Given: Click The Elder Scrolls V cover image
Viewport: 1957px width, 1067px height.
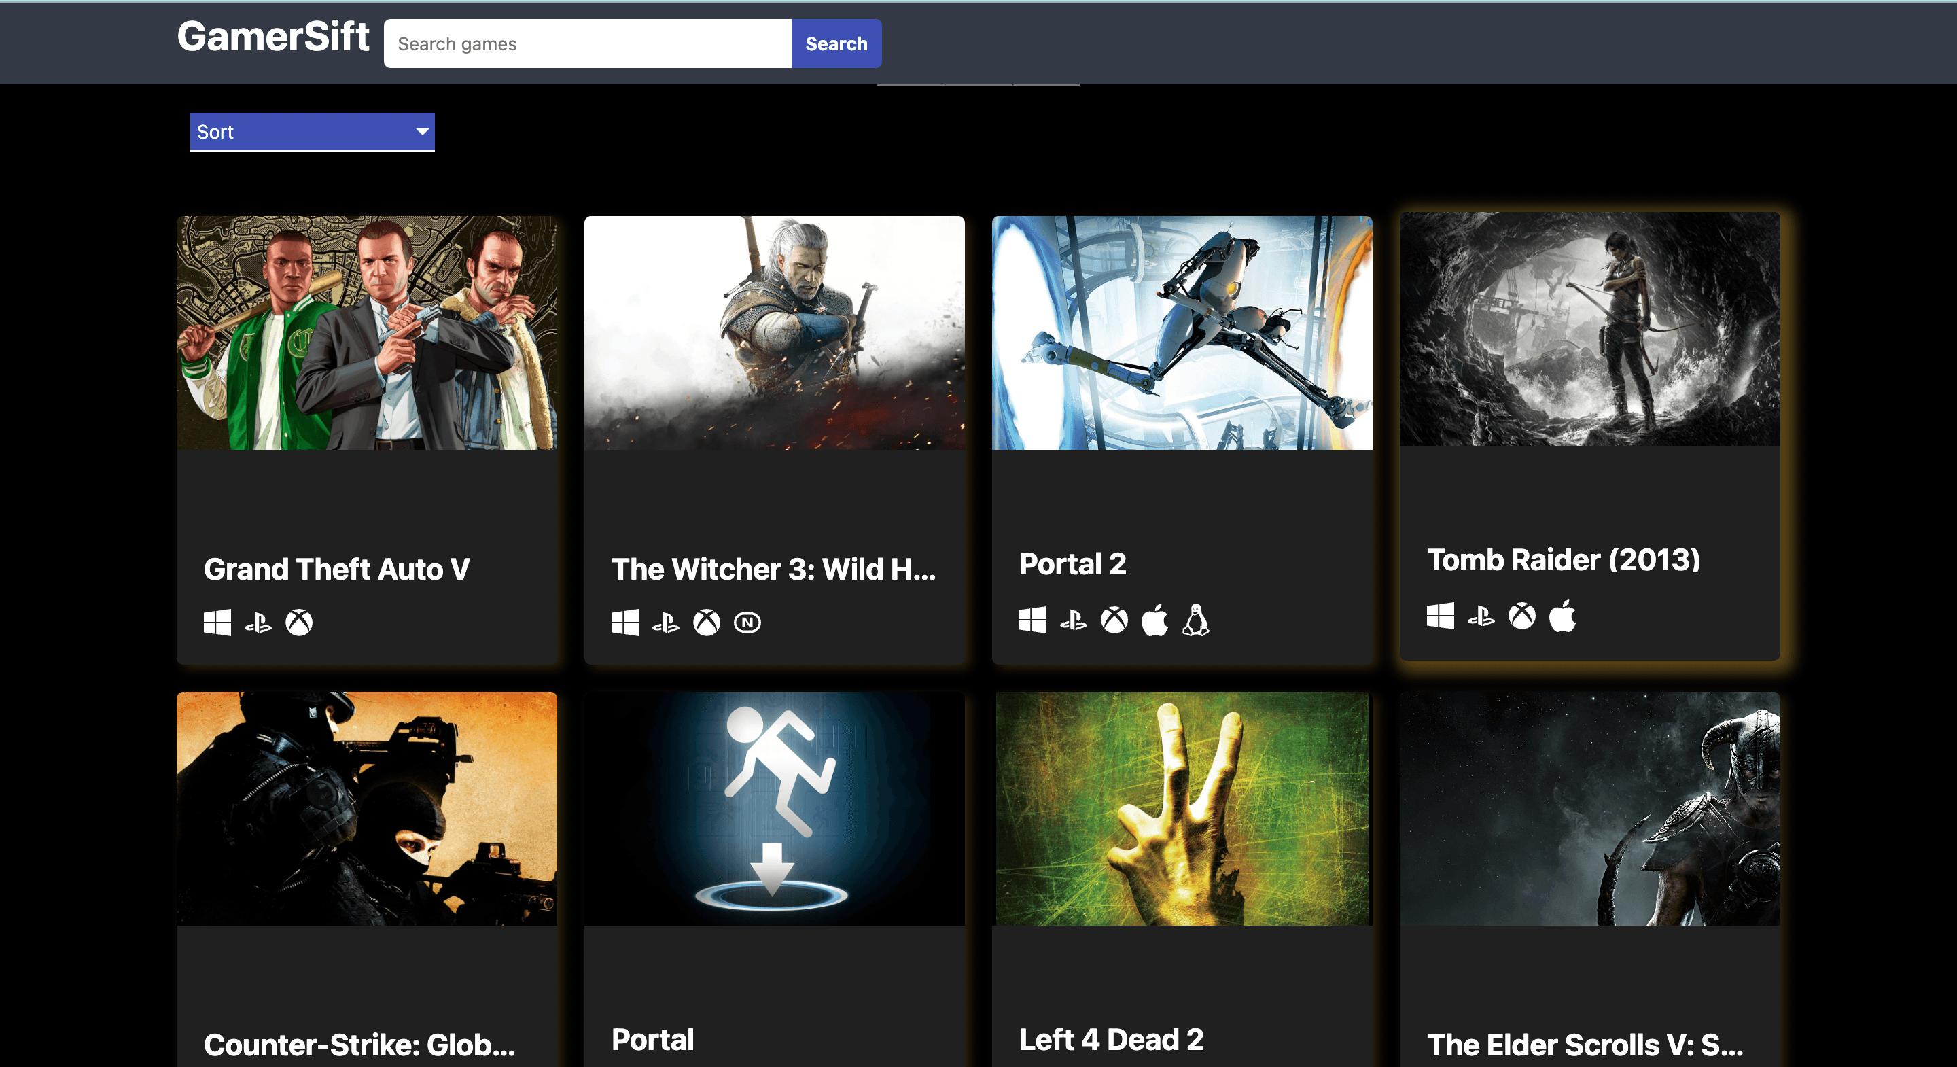Looking at the screenshot, I should tap(1590, 809).
